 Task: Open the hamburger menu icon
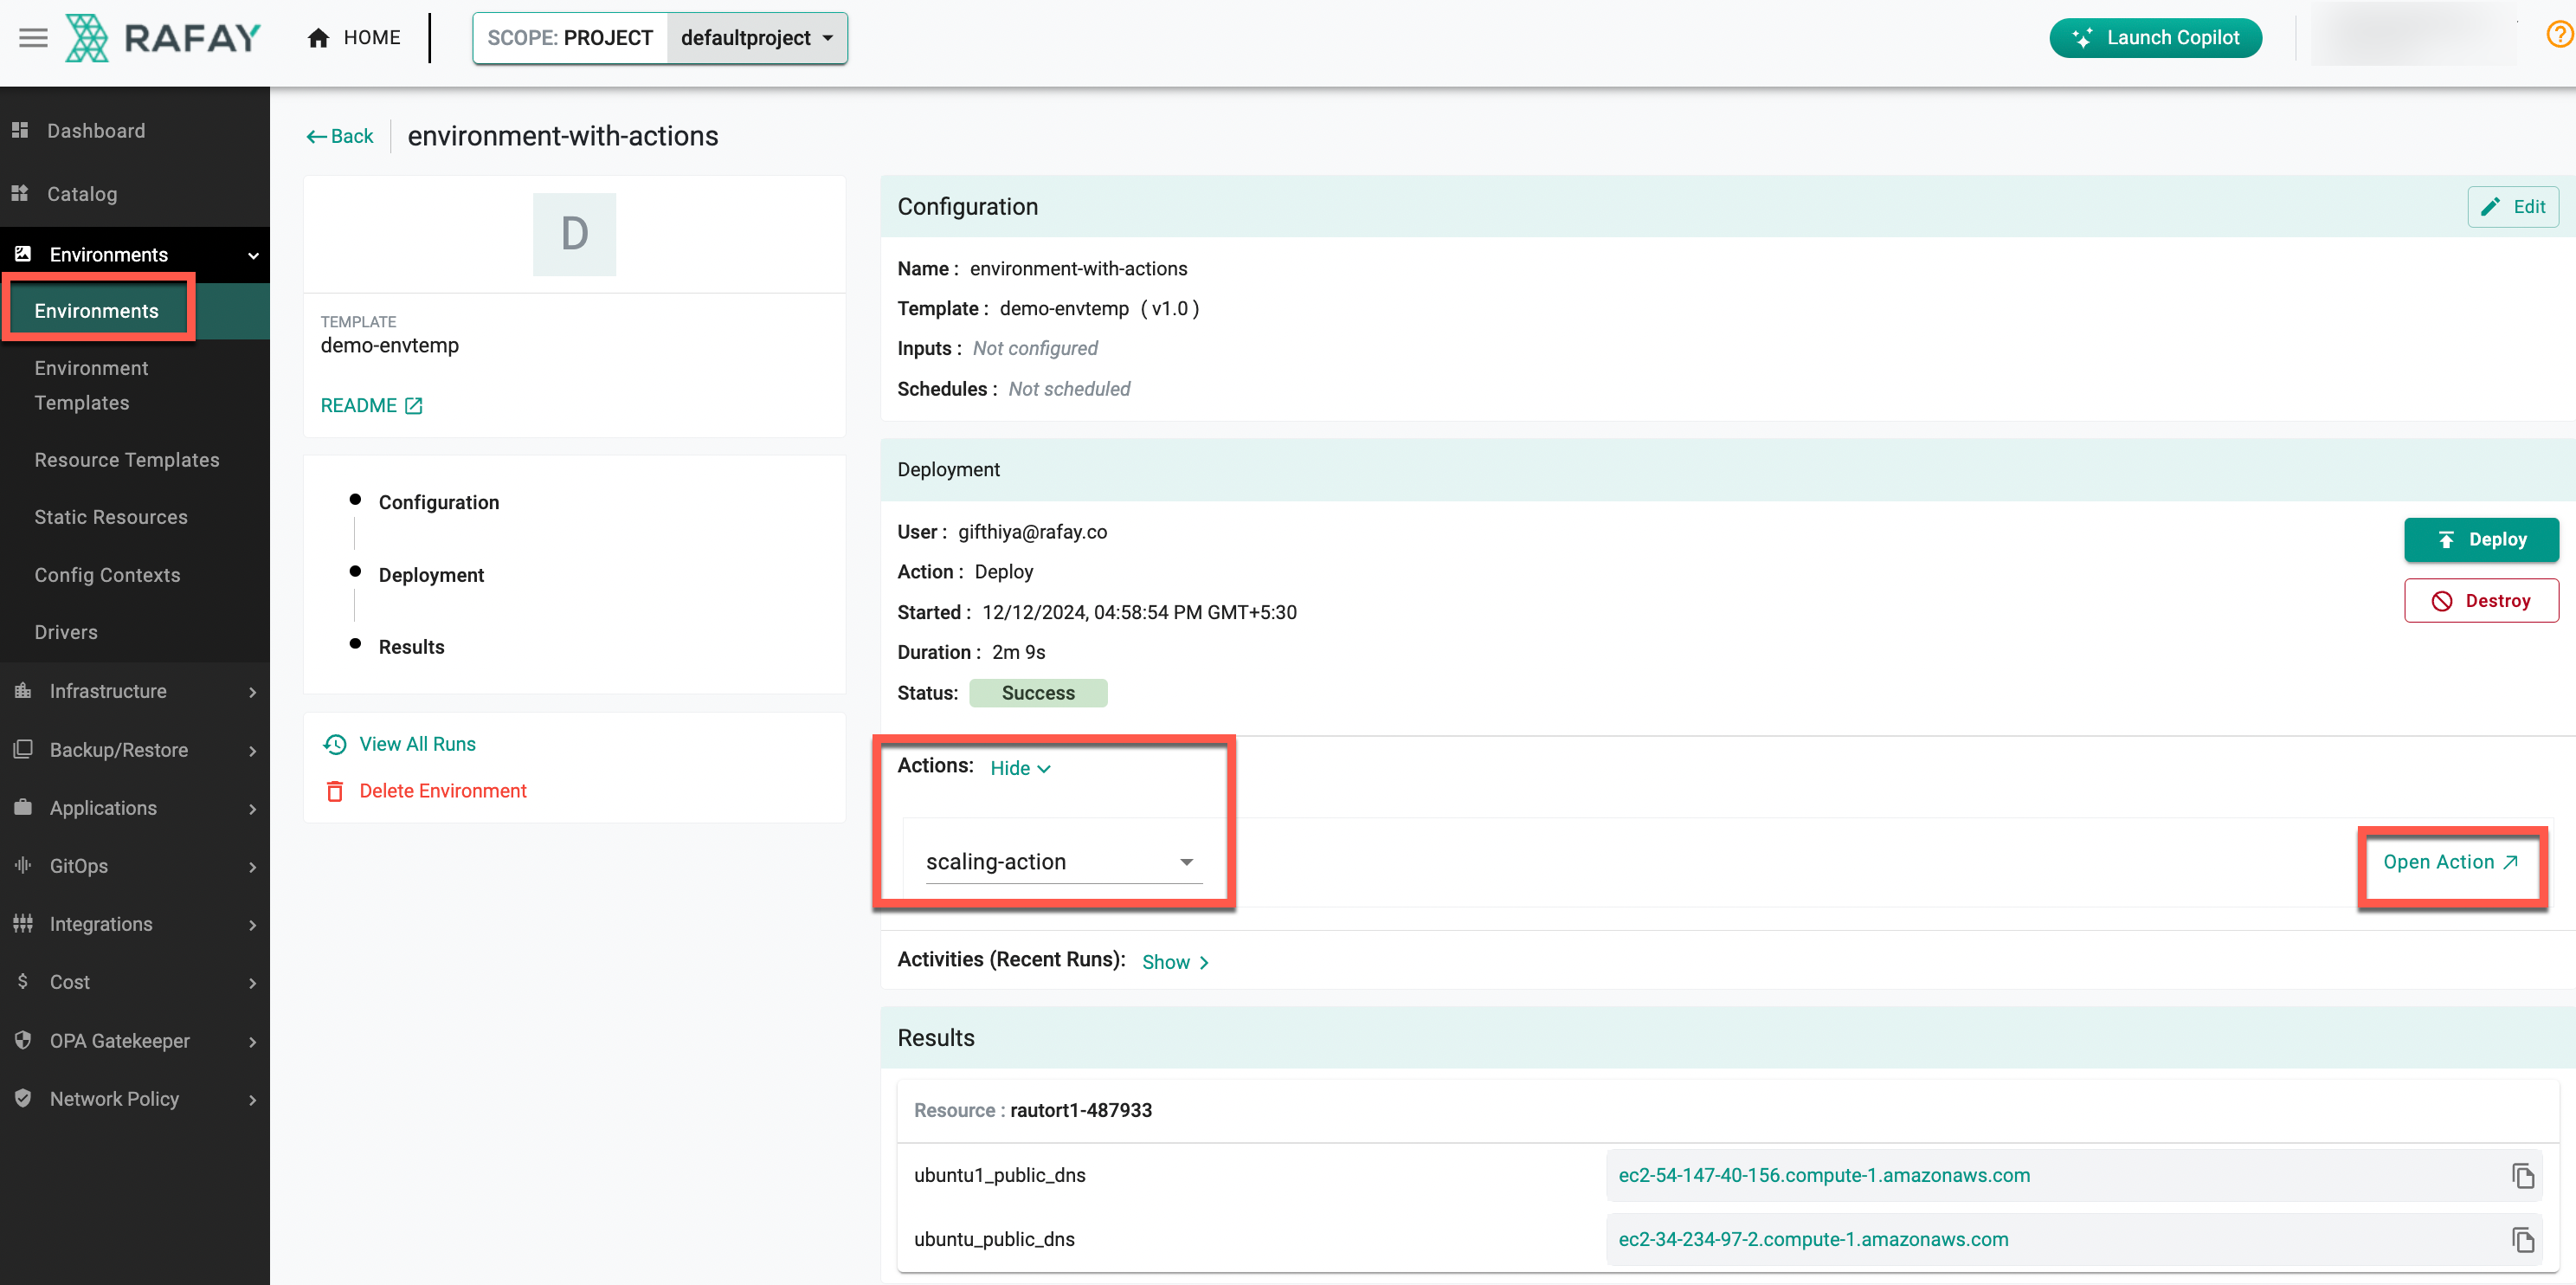pos(33,38)
